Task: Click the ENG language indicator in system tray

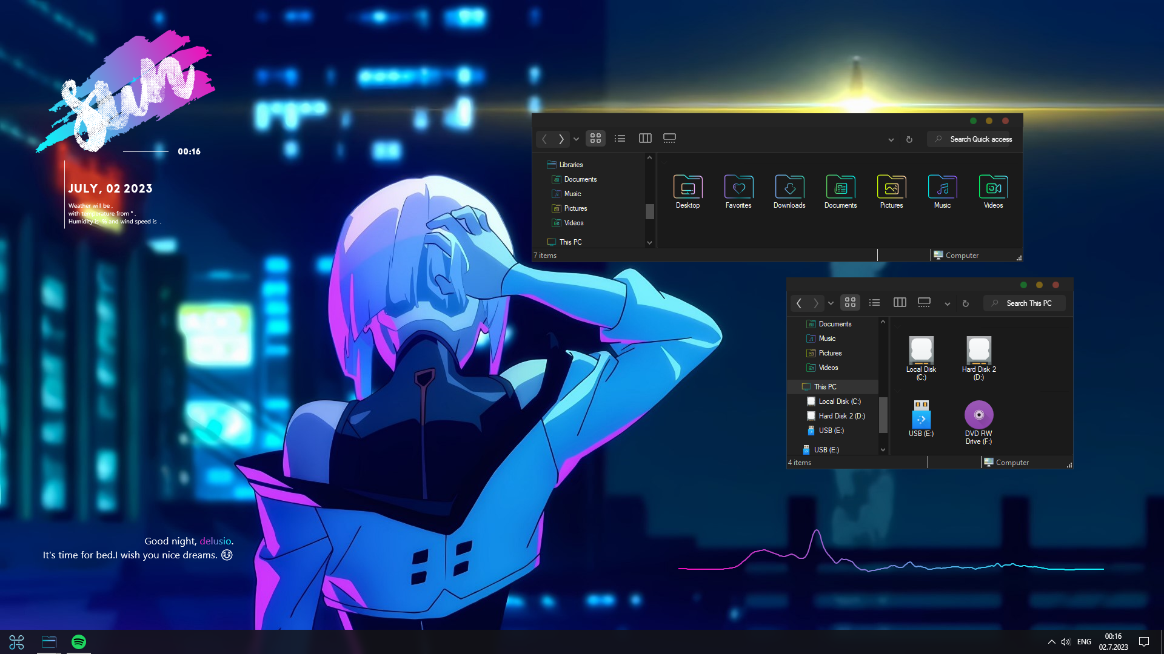Action: pyautogui.click(x=1083, y=641)
